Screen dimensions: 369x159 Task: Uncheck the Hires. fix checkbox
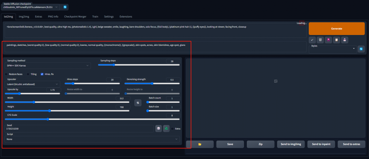click(42, 74)
